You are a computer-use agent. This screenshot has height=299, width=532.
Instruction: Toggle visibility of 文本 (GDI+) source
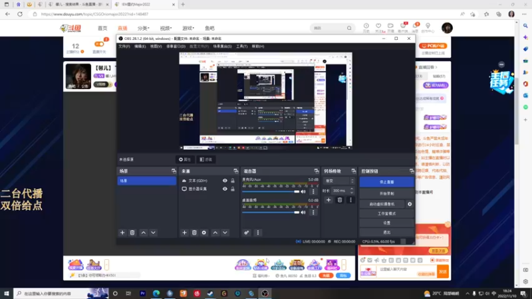(225, 181)
